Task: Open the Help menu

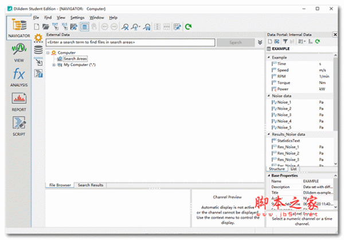Action: 113,18
